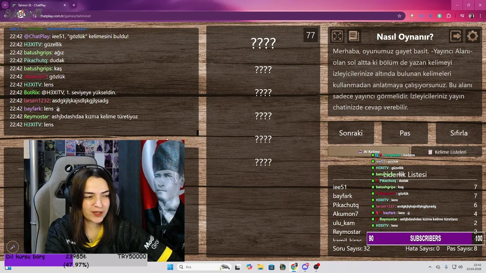Open File Explorer from the taskbar

point(260,267)
